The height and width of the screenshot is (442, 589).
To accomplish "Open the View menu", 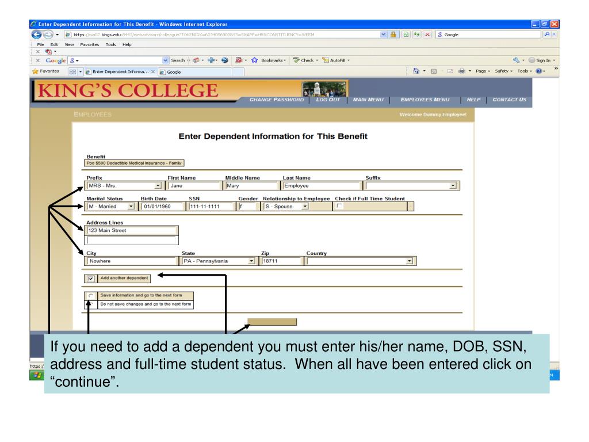I will click(x=69, y=44).
